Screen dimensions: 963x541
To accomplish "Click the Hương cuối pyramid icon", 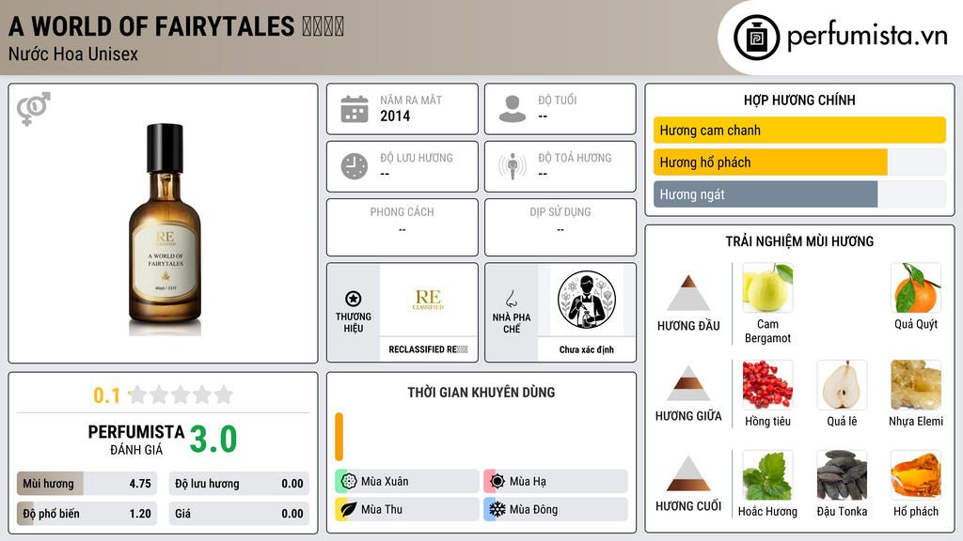I will point(688,473).
